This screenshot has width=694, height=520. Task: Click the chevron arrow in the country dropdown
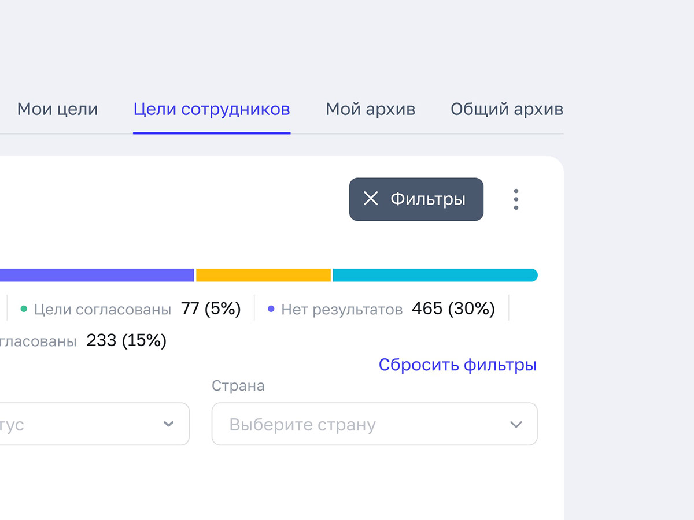tap(516, 425)
